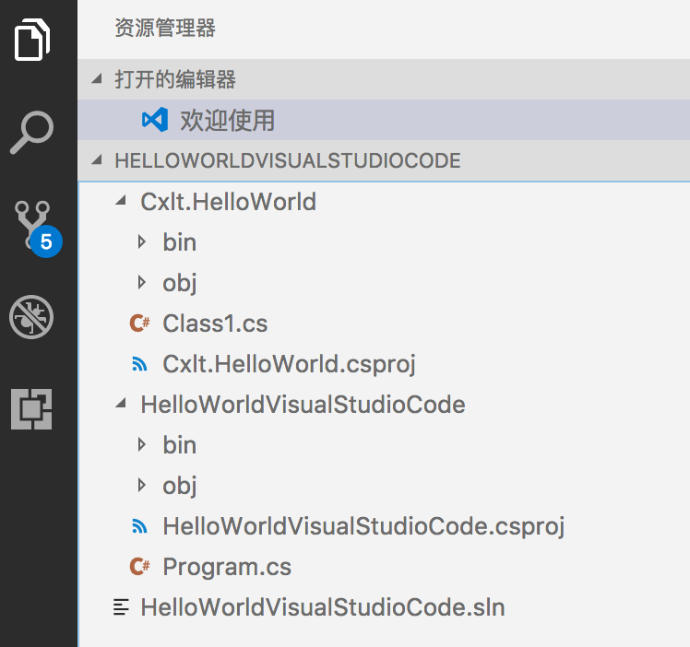Select the 欢迎使用 open editor entry
This screenshot has height=647, width=690.
pyautogui.click(x=384, y=120)
